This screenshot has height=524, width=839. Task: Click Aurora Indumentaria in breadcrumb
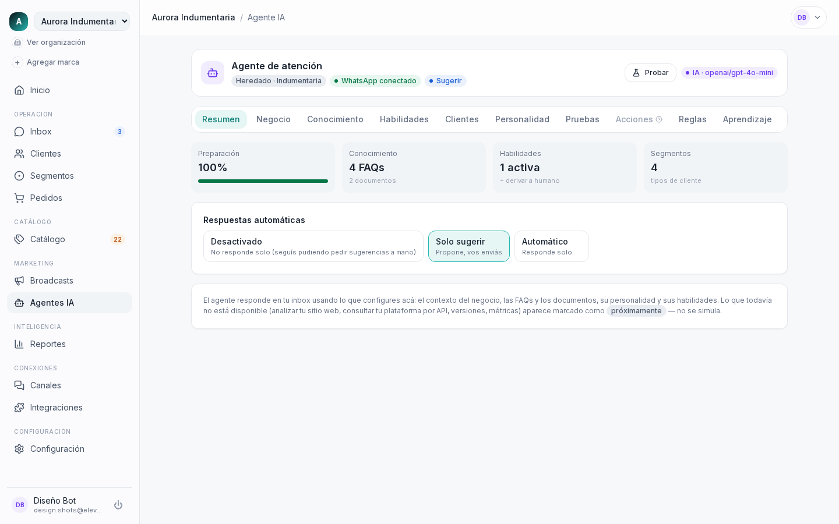[193, 17]
